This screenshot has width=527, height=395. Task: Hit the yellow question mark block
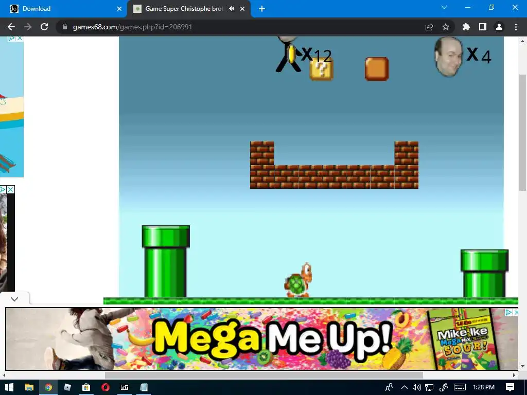pyautogui.click(x=322, y=69)
